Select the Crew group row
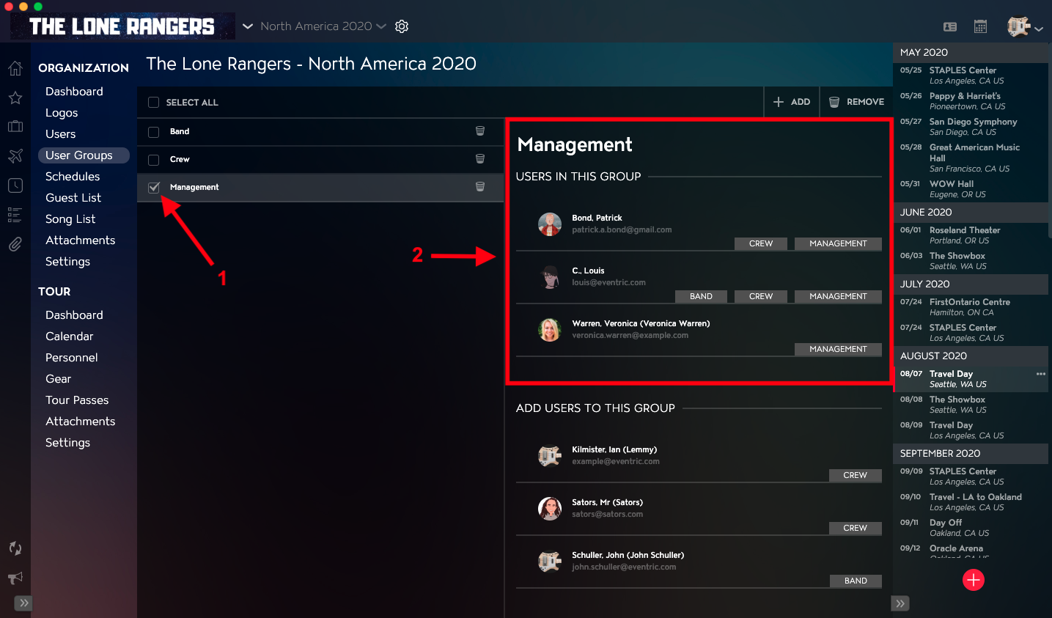1052x618 pixels. (320, 160)
